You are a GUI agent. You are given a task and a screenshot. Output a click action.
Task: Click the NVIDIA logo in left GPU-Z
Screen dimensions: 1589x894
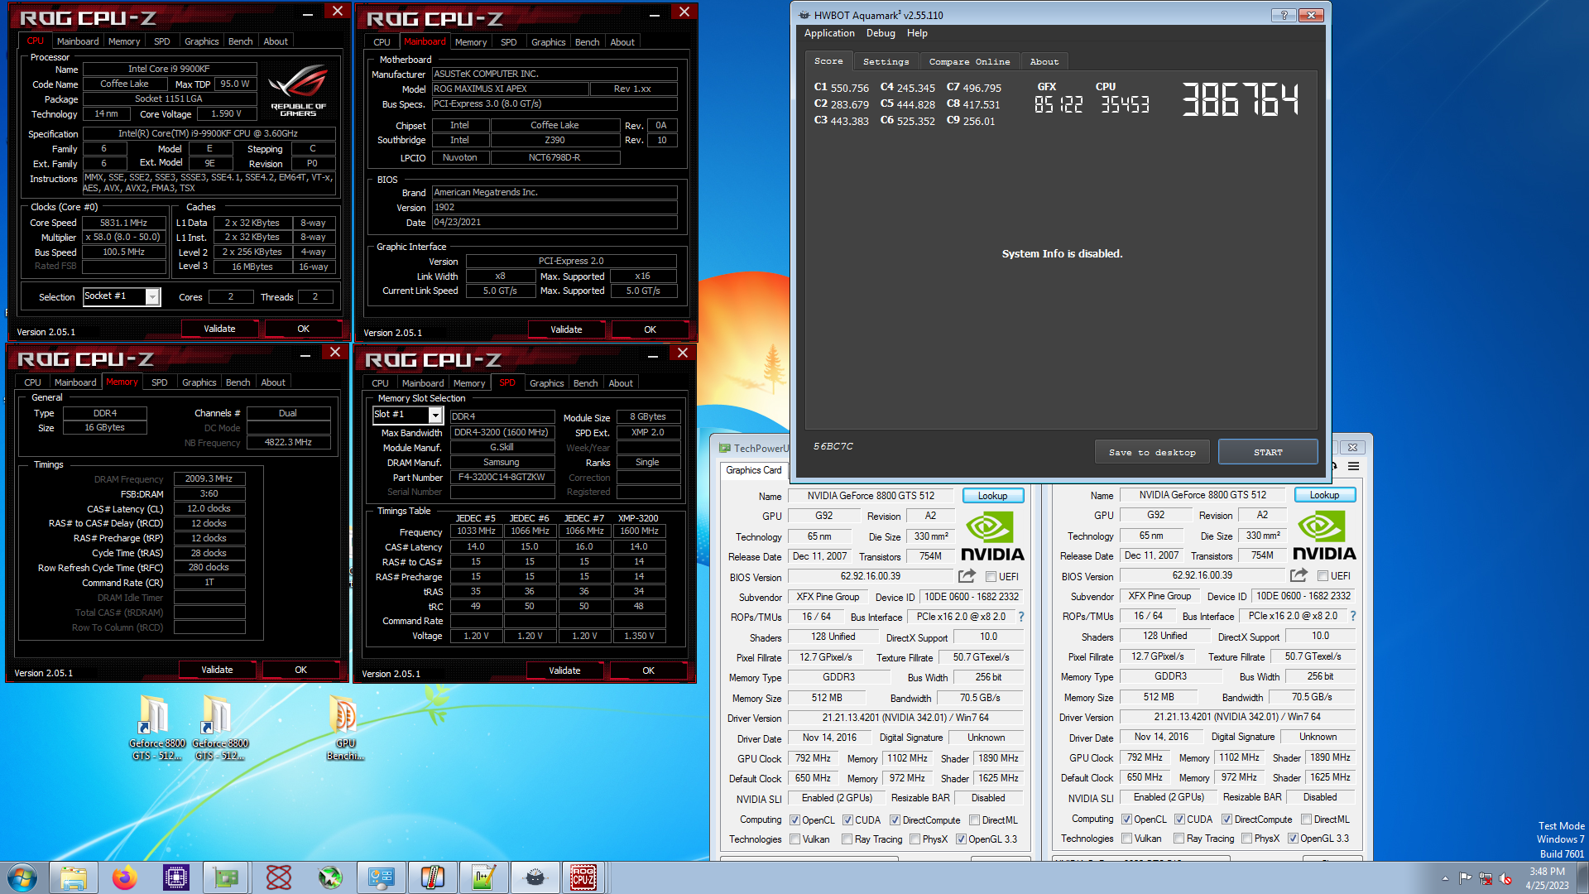(991, 536)
